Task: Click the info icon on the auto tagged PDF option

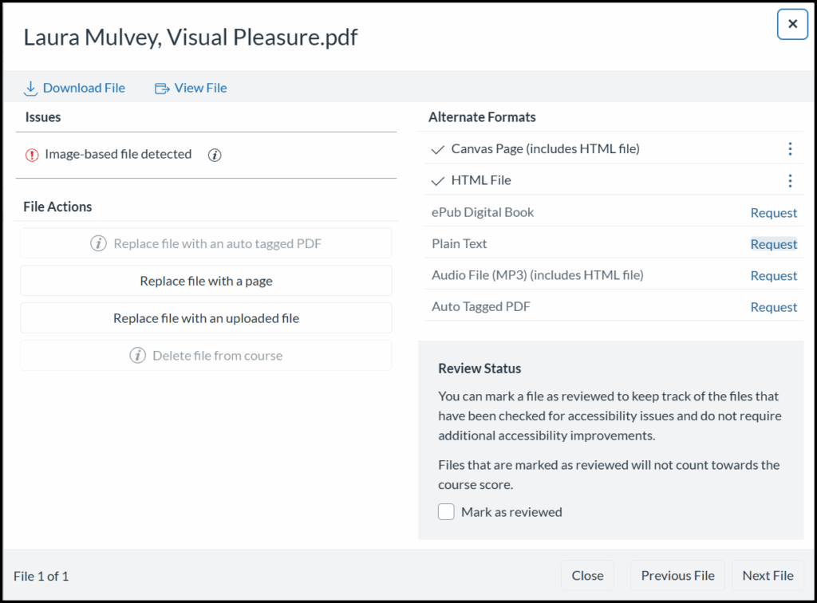Action: [x=100, y=243]
